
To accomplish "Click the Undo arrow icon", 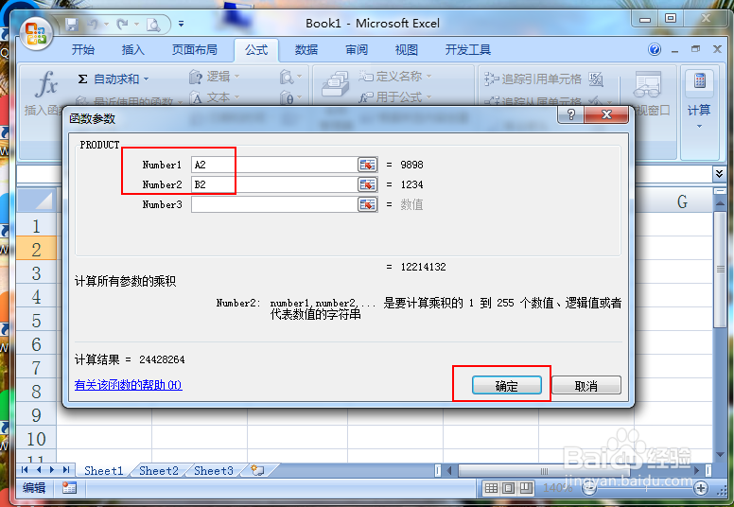I will point(93,24).
